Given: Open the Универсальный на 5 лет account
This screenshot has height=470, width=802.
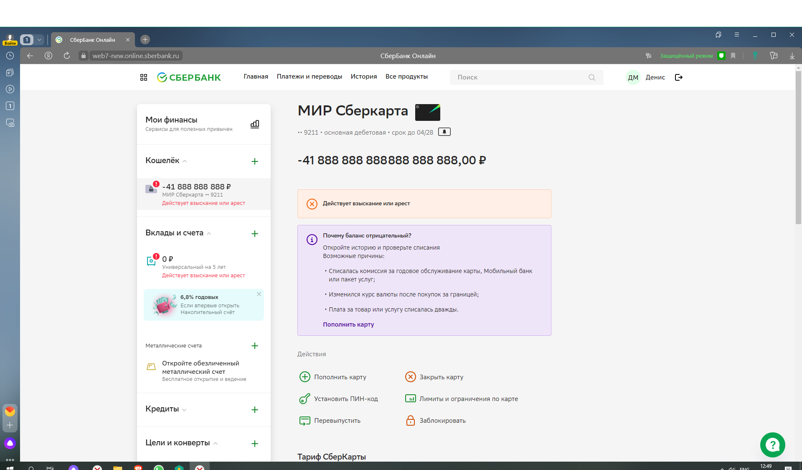Looking at the screenshot, I should pyautogui.click(x=204, y=267).
